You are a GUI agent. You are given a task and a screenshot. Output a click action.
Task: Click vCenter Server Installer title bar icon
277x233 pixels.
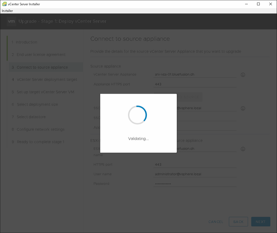coord(4,4)
